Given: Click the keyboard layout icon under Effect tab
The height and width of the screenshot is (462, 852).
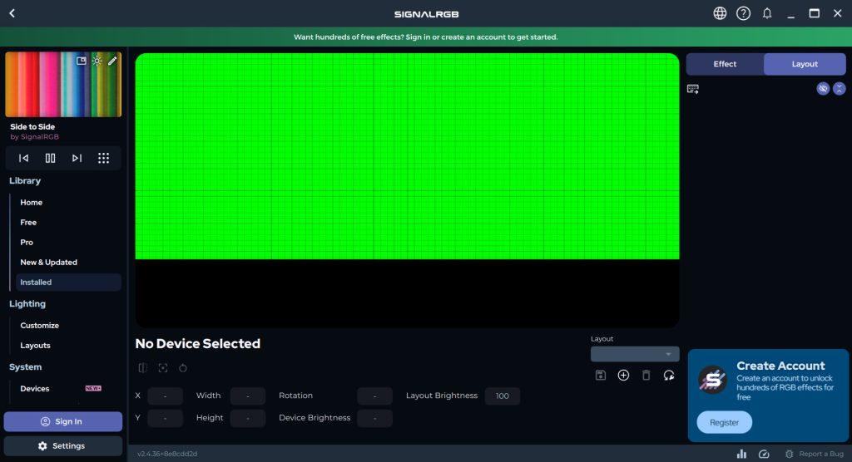Looking at the screenshot, I should pyautogui.click(x=693, y=89).
